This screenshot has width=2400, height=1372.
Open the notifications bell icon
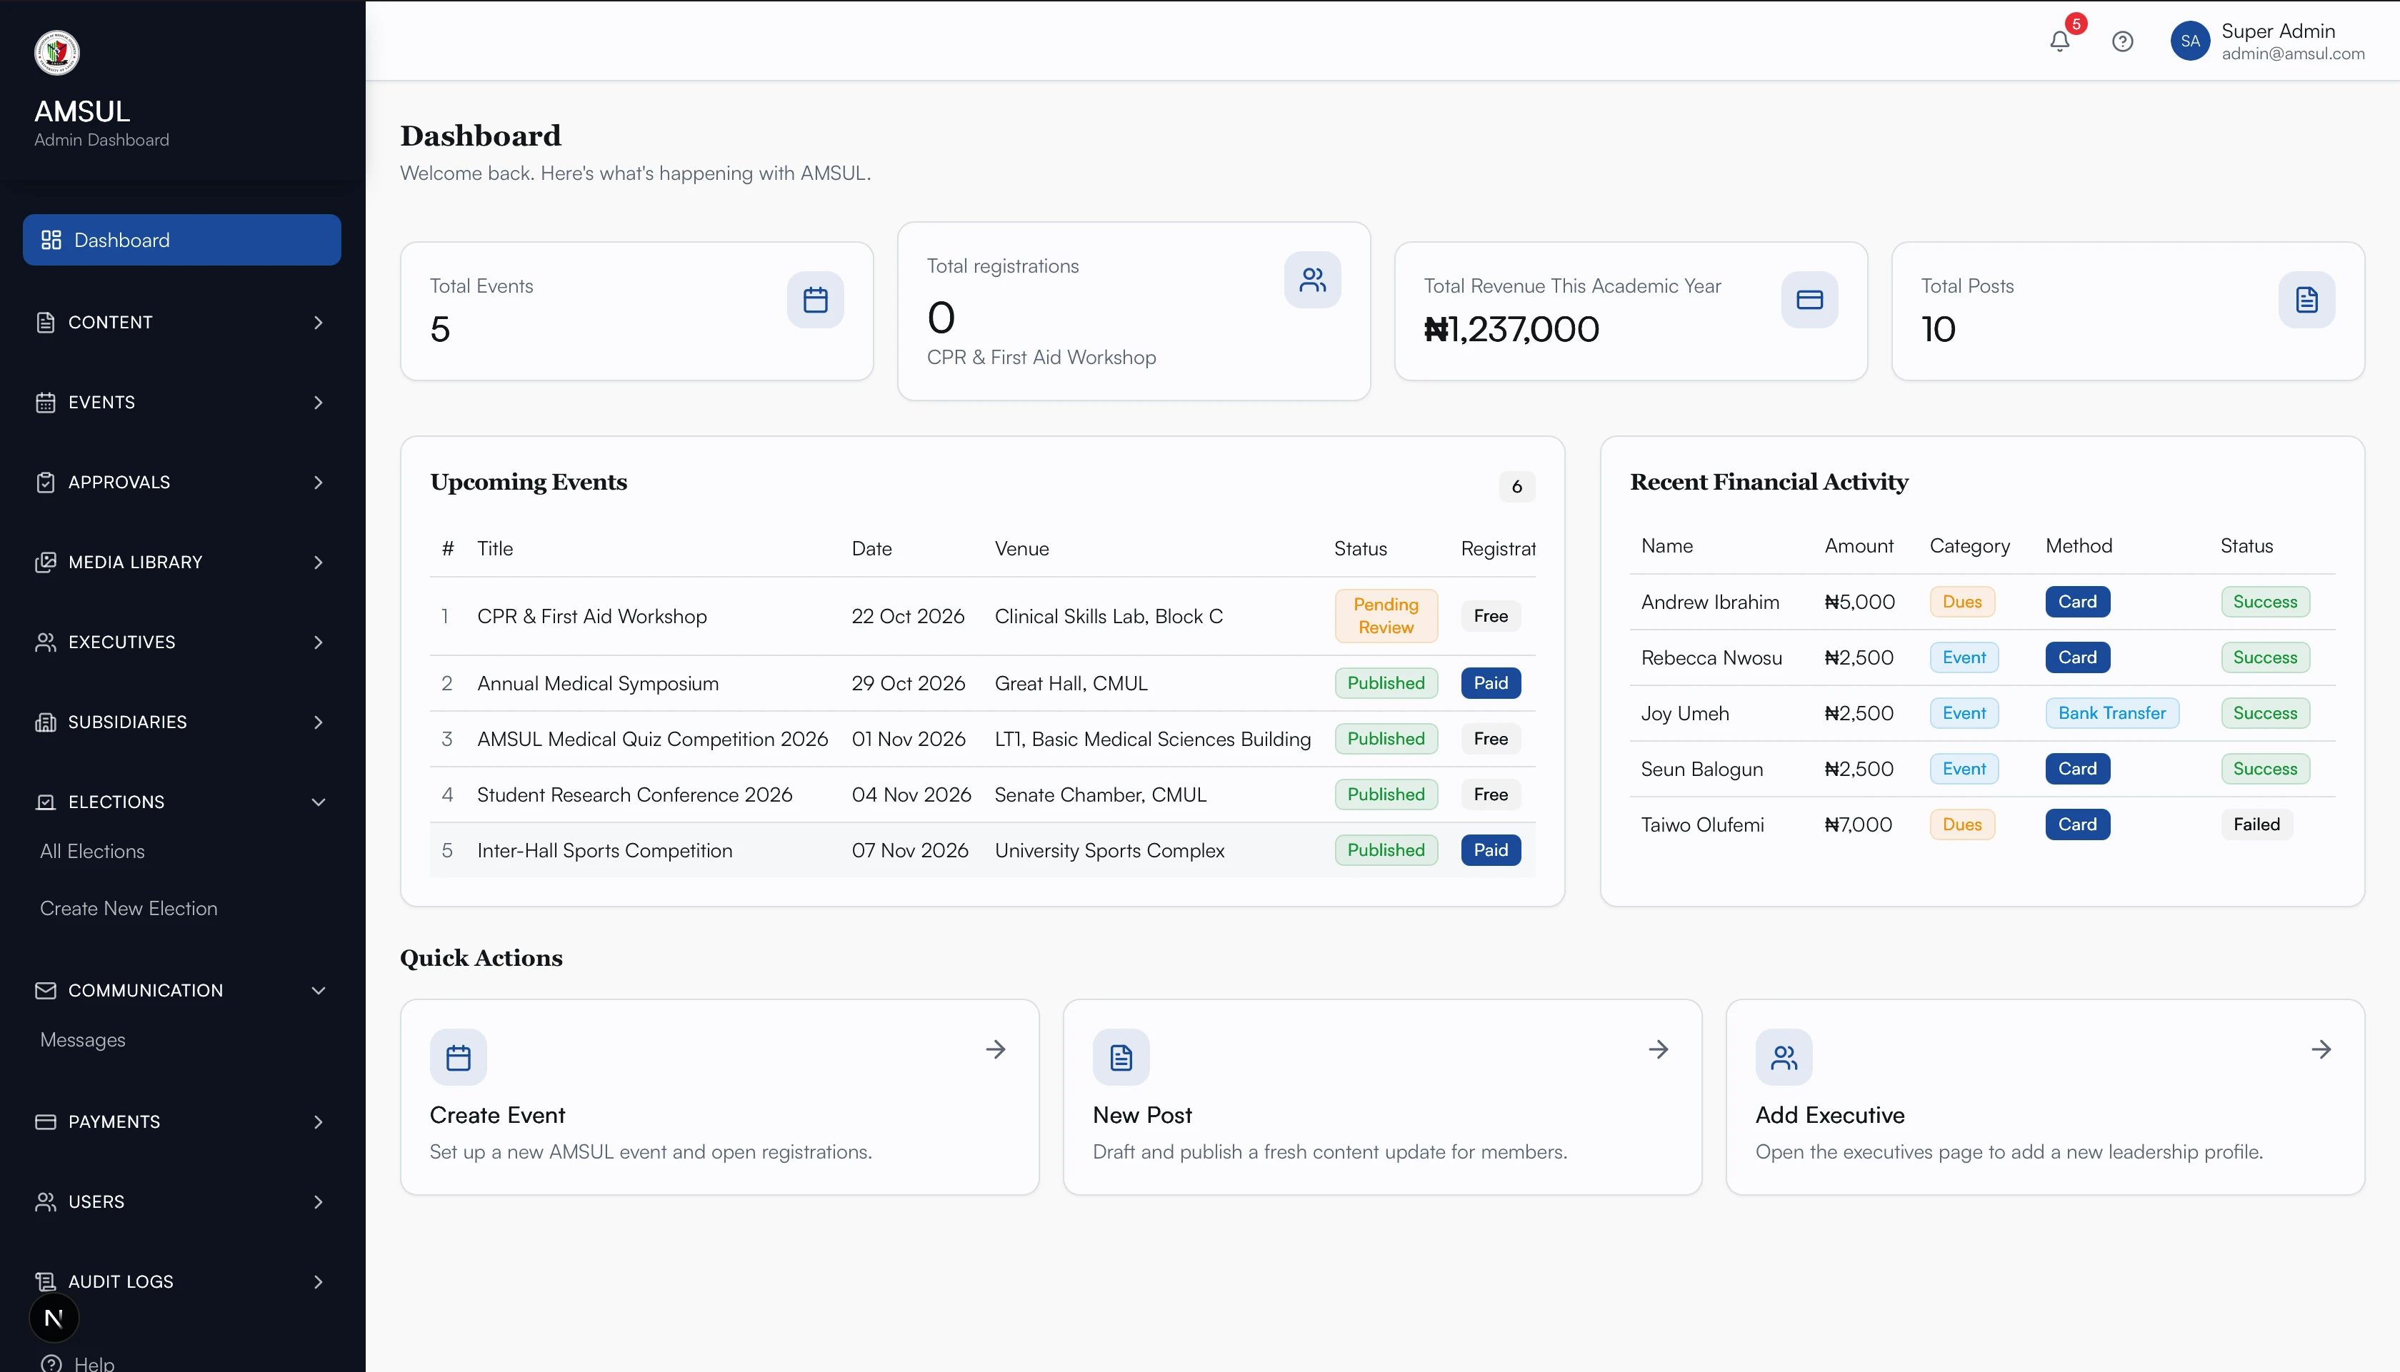[x=2060, y=41]
